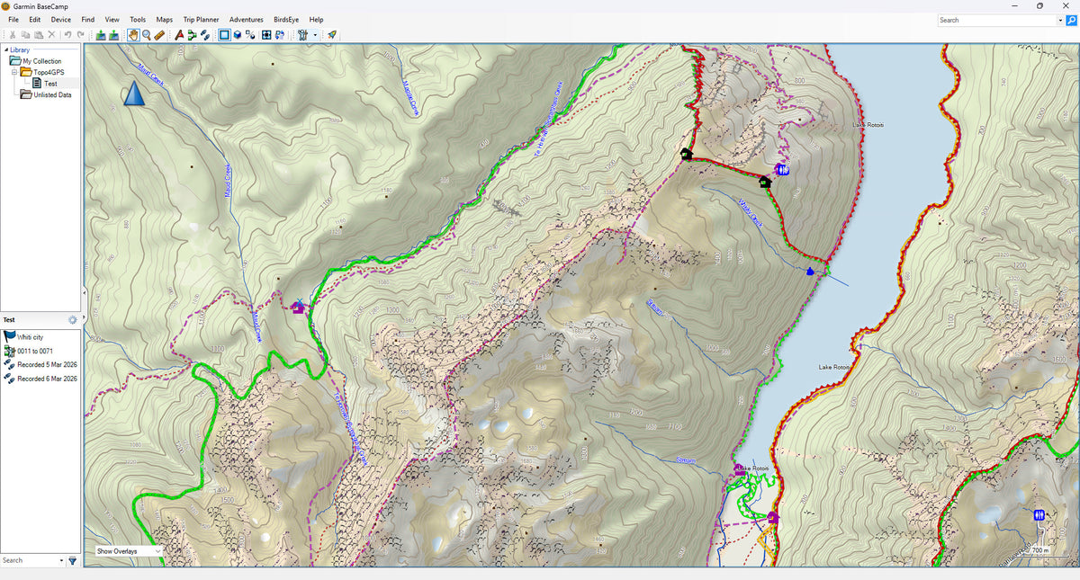Click the sidebar collapse arrow handle
This screenshot has width=1080, height=580.
(84, 293)
